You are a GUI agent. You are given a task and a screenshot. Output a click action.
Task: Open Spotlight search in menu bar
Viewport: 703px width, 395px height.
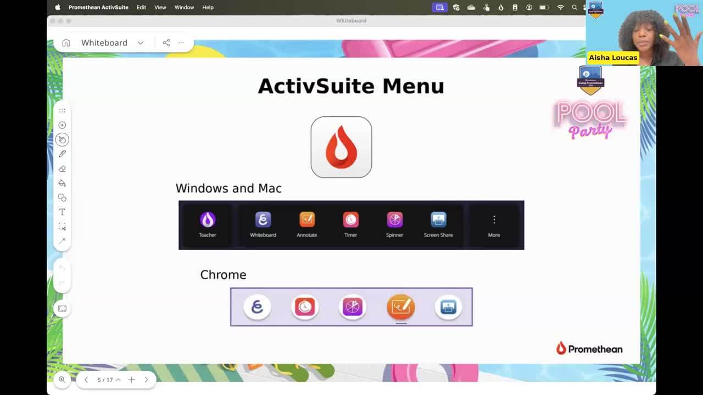[x=574, y=7]
